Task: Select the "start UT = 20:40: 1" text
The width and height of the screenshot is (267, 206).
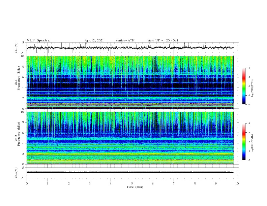Action: [x=163, y=40]
